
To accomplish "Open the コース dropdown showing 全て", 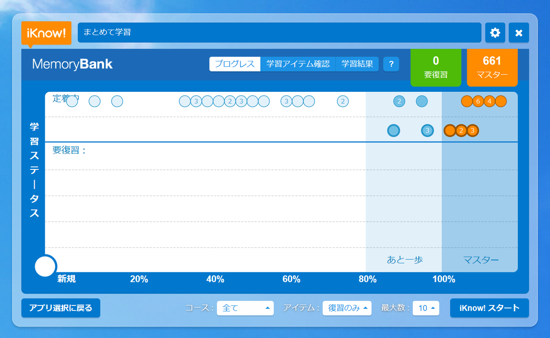I will [245, 308].
